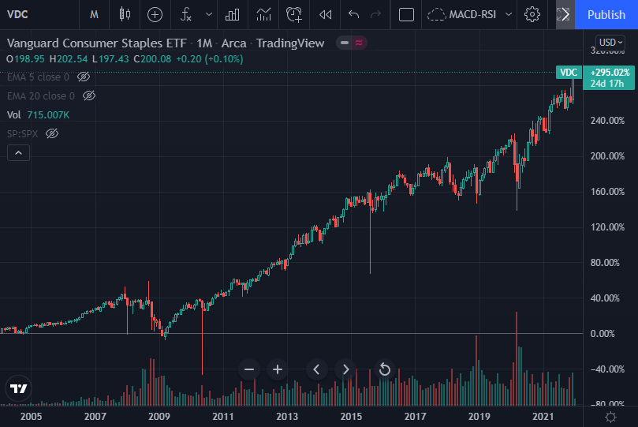Image resolution: width=638 pixels, height=427 pixels.
Task: Click the Publish button
Action: [x=606, y=15]
